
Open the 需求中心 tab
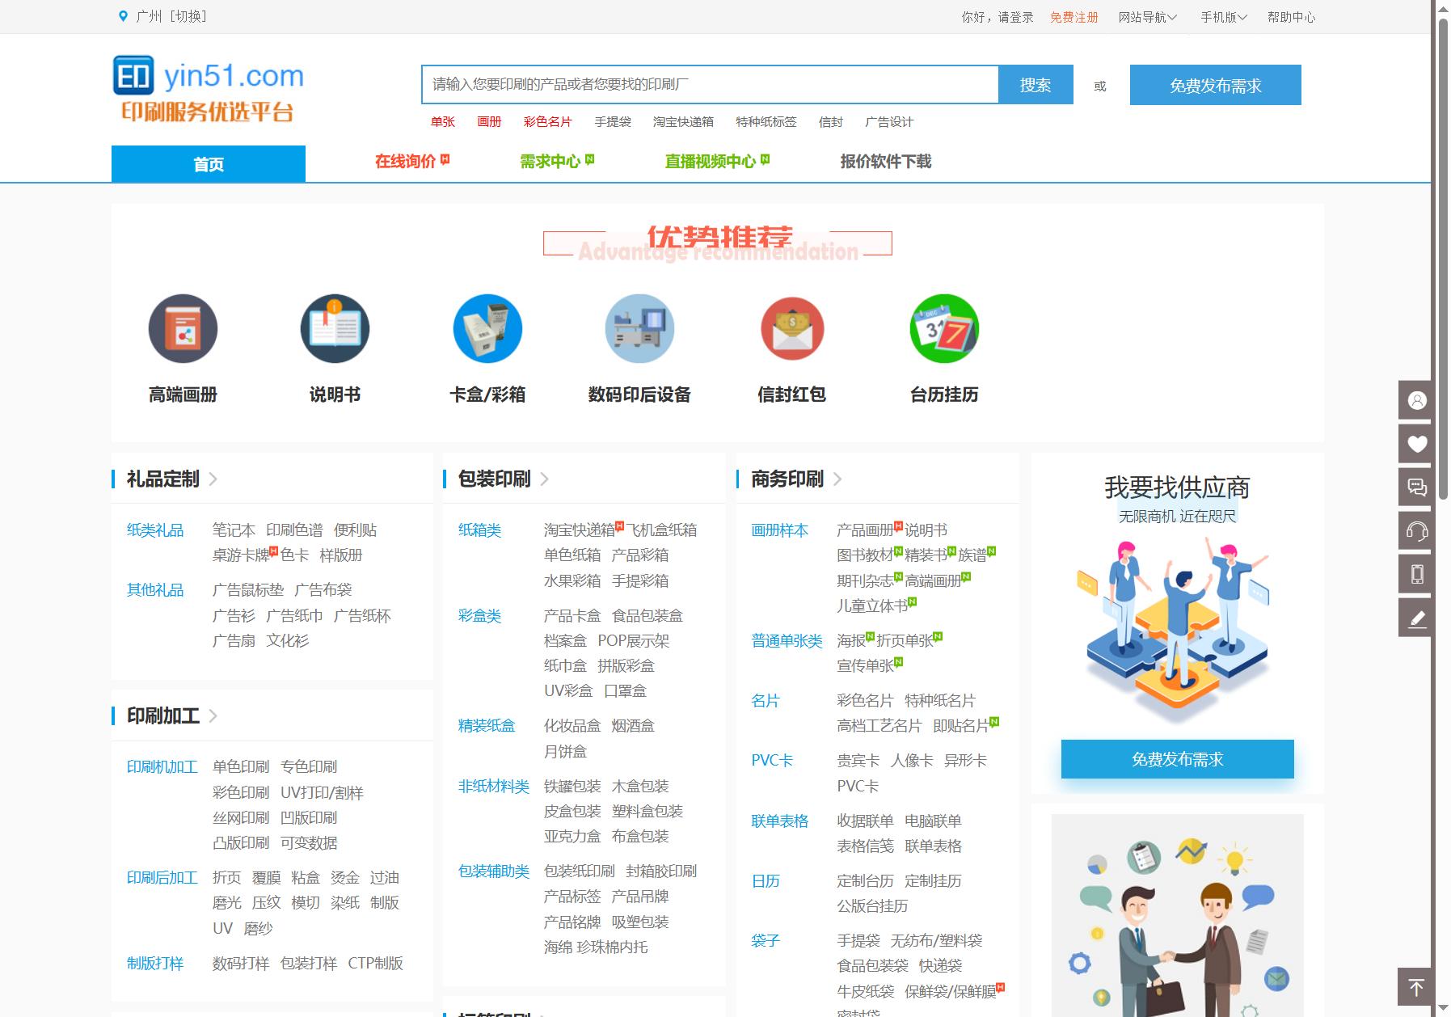click(557, 162)
